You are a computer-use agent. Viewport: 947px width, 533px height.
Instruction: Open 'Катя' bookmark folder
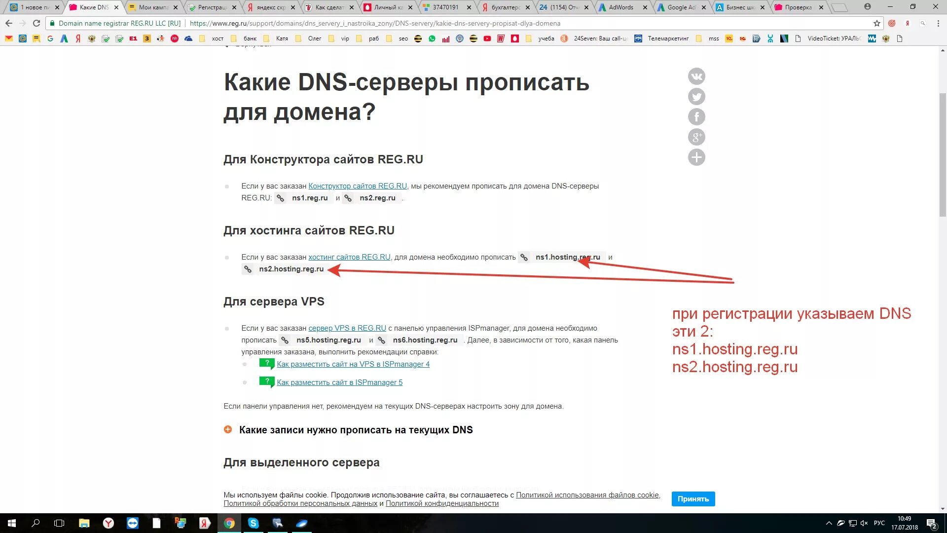277,38
